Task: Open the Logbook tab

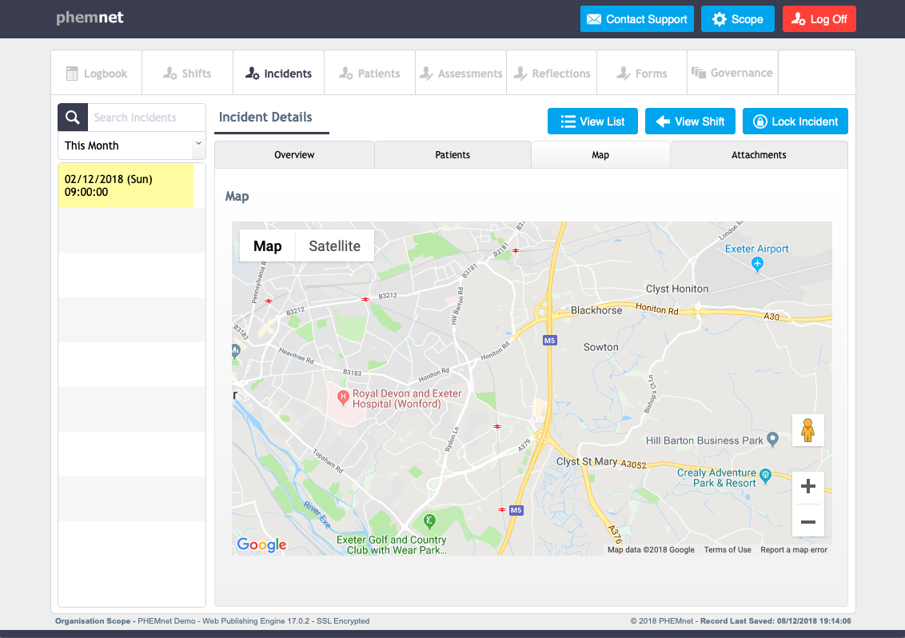Action: pyautogui.click(x=97, y=73)
